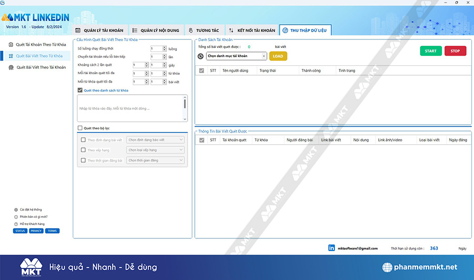Click the yellow LOAD button
Viewport: 474px width, 280px height.
278,56
